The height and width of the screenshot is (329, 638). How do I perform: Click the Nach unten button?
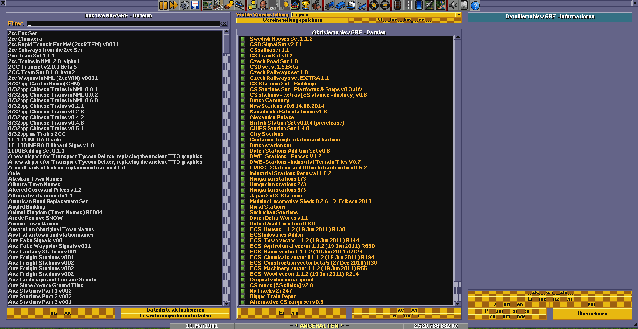point(406,316)
